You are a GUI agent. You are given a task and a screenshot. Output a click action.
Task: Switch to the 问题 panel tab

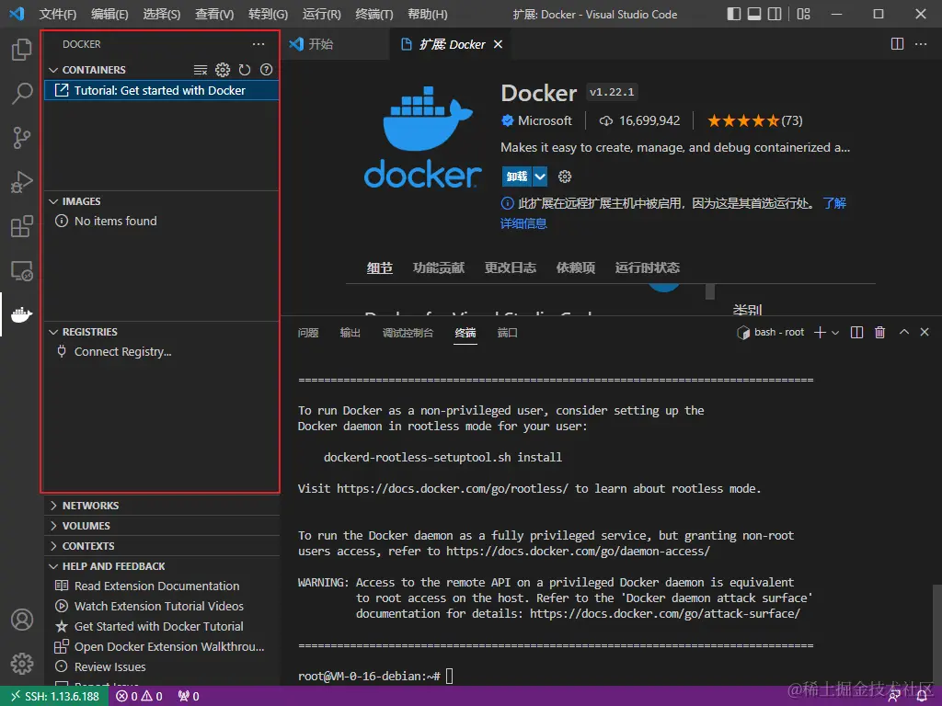coord(308,333)
